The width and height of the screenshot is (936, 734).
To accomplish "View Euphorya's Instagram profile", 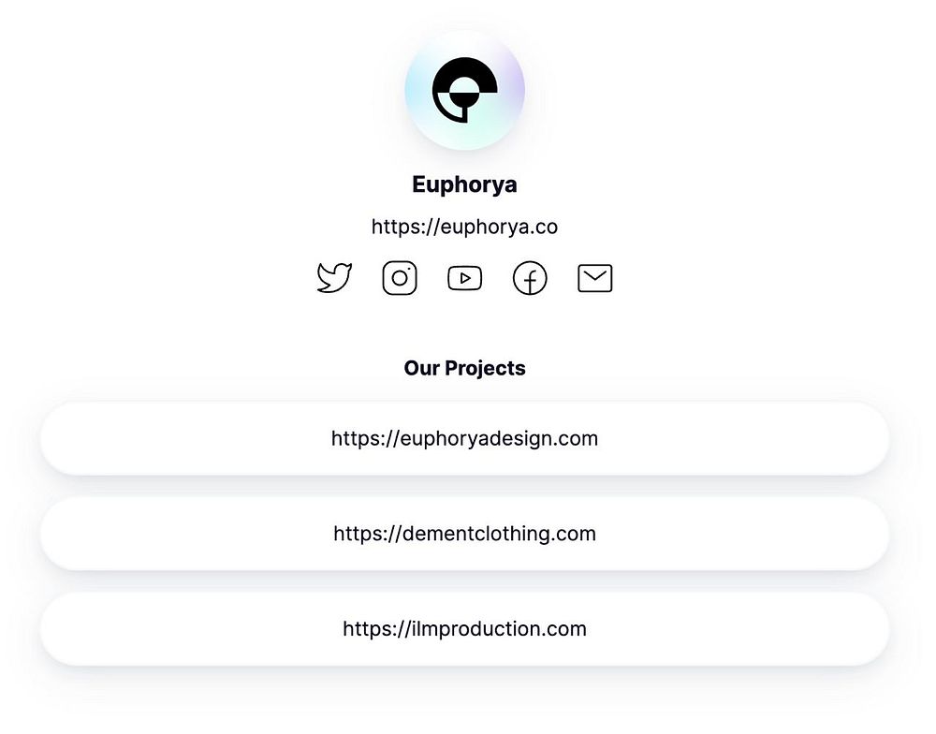I will pos(400,278).
